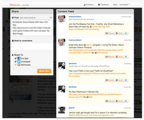Toggle the Addvocate share checkbox
This screenshot has height=120, width=144.
[x=15, y=65]
